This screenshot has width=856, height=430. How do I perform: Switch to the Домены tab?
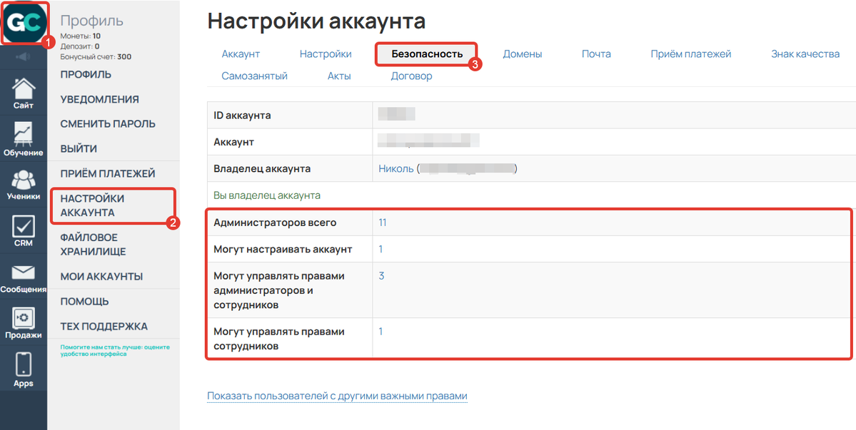[x=523, y=53]
